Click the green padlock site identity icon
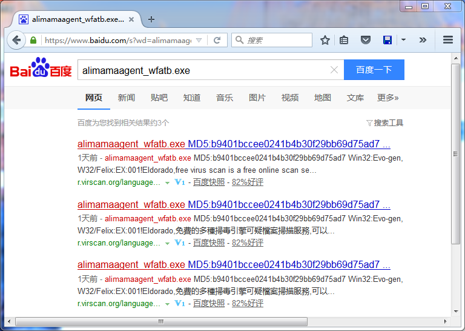This screenshot has height=331, width=465. tap(34, 40)
